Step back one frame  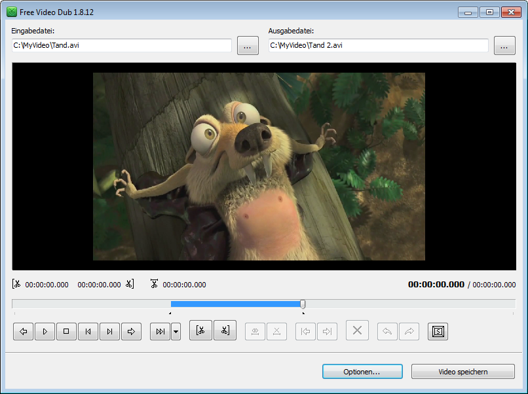pyautogui.click(x=88, y=332)
